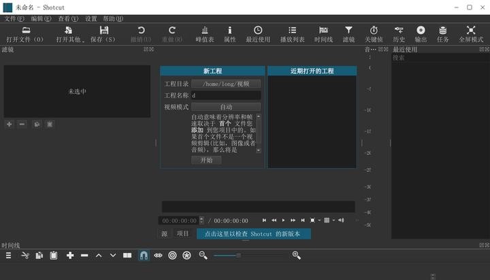
Task: Toggle ripple all tracks asterisk icon
Action: (186, 255)
